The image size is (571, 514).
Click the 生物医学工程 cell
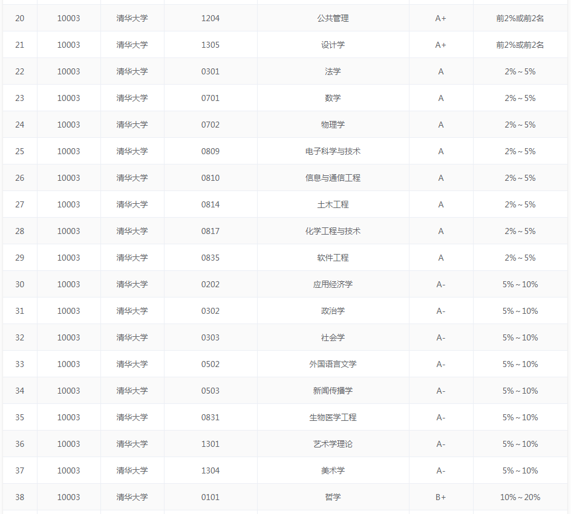pos(333,417)
